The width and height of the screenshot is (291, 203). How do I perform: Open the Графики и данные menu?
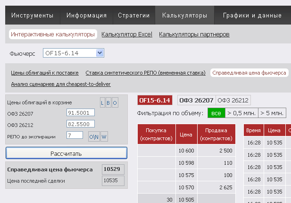[x=252, y=15]
